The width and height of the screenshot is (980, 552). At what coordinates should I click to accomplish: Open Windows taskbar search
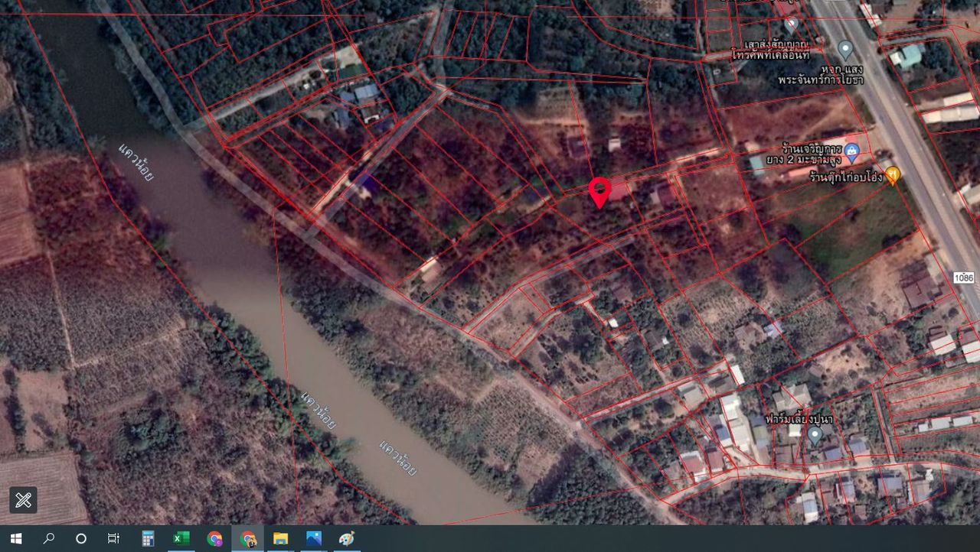(x=49, y=539)
